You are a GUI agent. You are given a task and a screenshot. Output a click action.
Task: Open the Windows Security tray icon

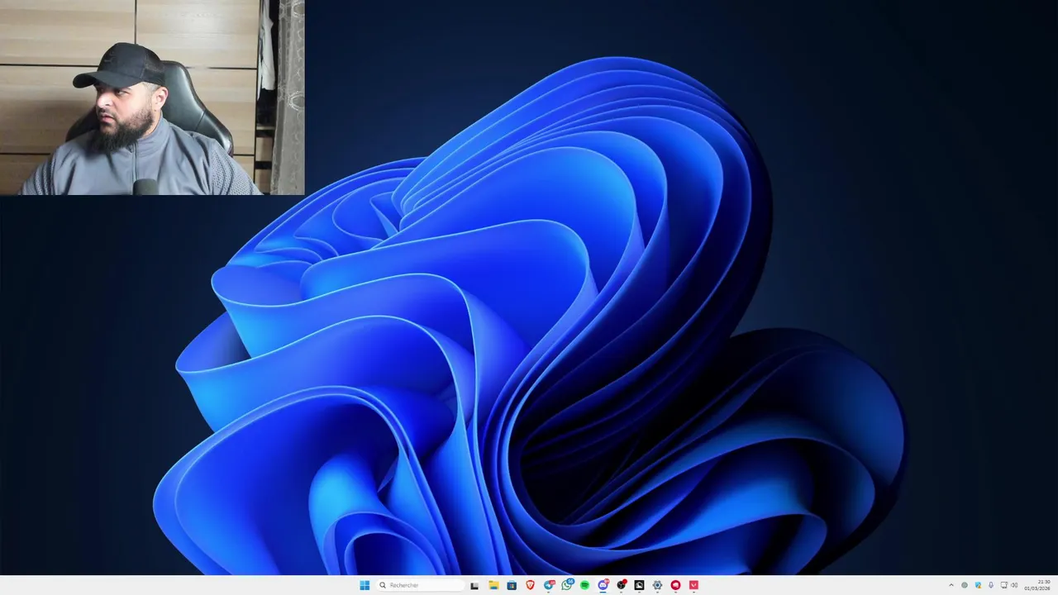point(978,585)
